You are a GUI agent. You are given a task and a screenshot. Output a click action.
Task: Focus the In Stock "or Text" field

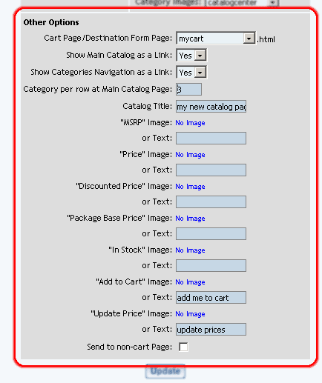click(211, 265)
